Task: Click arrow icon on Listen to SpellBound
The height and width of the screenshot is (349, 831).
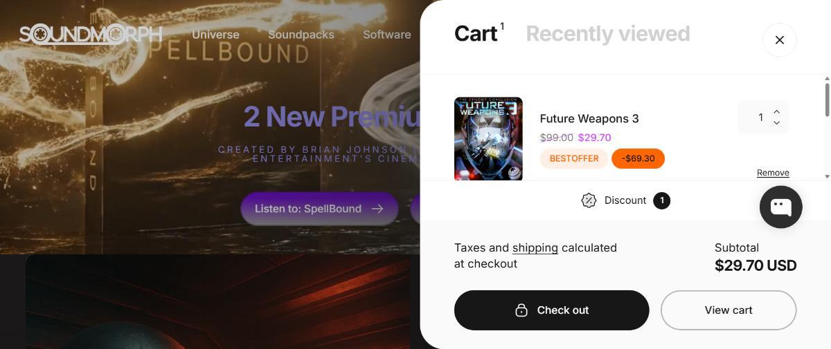Action: click(377, 209)
